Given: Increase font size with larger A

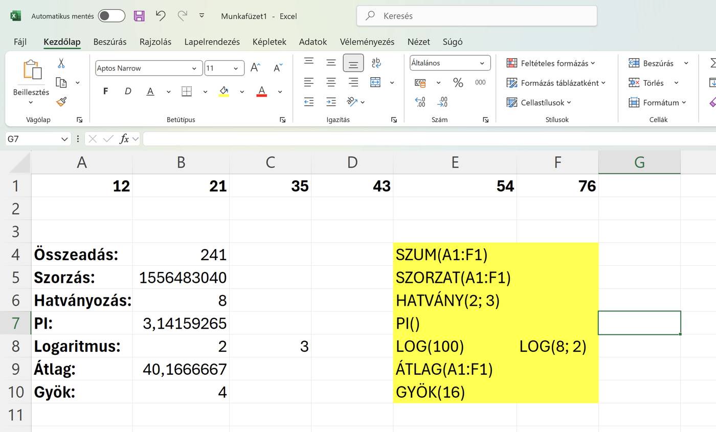Looking at the screenshot, I should (255, 68).
